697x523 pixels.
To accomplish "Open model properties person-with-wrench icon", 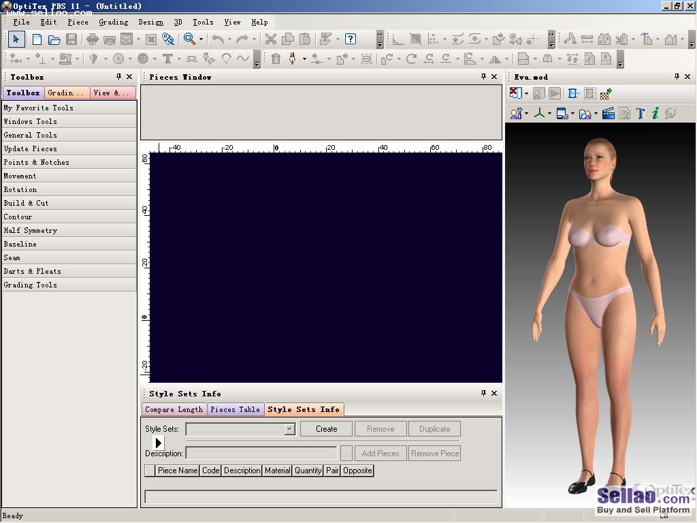I will pos(516,114).
